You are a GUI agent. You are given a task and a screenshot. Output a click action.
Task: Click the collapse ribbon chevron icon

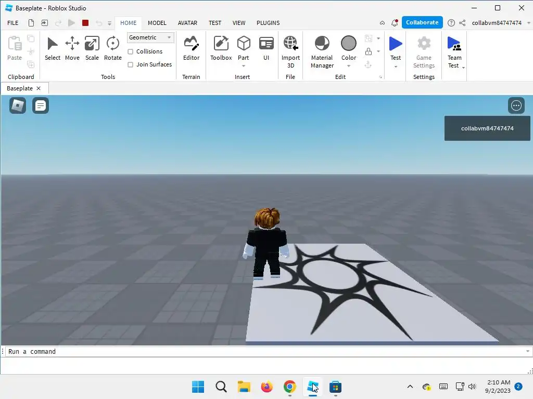click(x=383, y=23)
